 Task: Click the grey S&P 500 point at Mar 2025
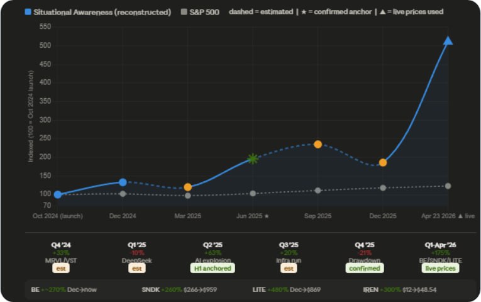pos(188,196)
